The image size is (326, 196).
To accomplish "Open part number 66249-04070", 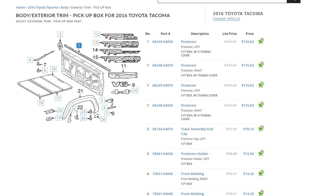I will (163, 85).
